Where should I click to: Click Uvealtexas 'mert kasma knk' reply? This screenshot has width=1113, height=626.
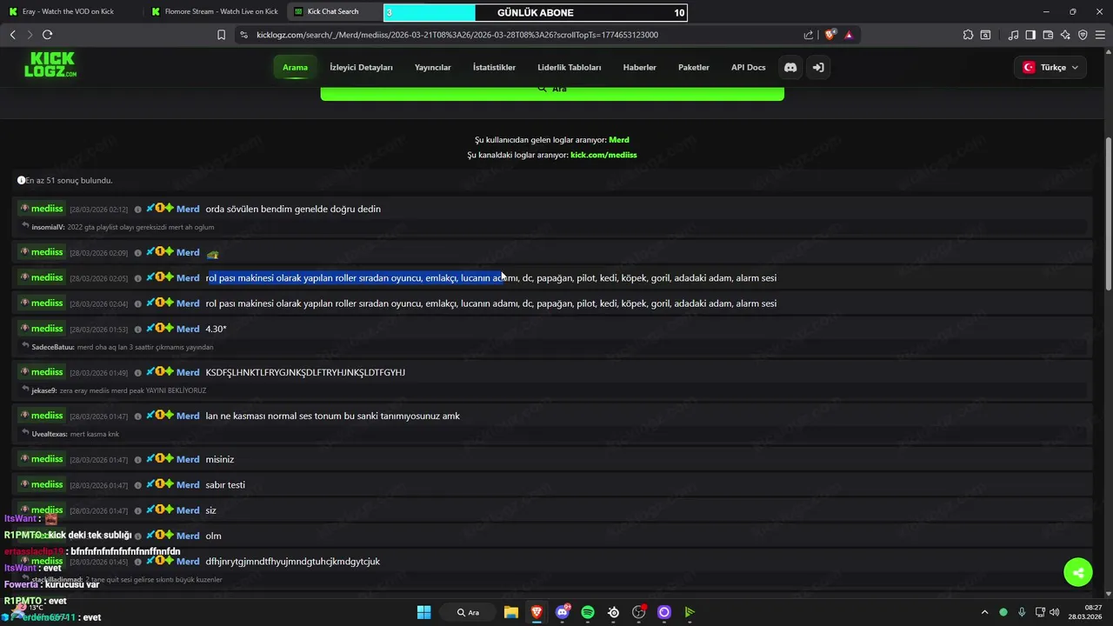click(x=95, y=434)
